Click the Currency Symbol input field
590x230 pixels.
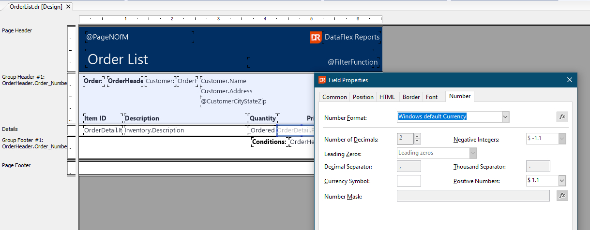[x=408, y=181]
